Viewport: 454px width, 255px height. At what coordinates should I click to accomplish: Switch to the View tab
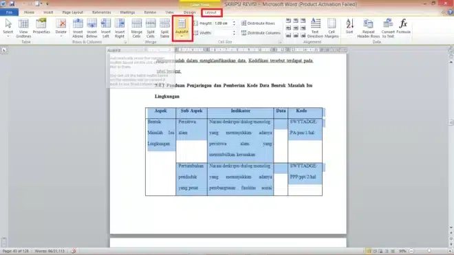170,12
